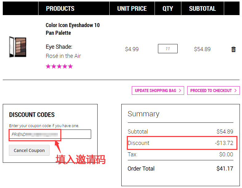Click Update Shopping Bag button
Viewport: 242px width, 188px height.
(x=158, y=90)
